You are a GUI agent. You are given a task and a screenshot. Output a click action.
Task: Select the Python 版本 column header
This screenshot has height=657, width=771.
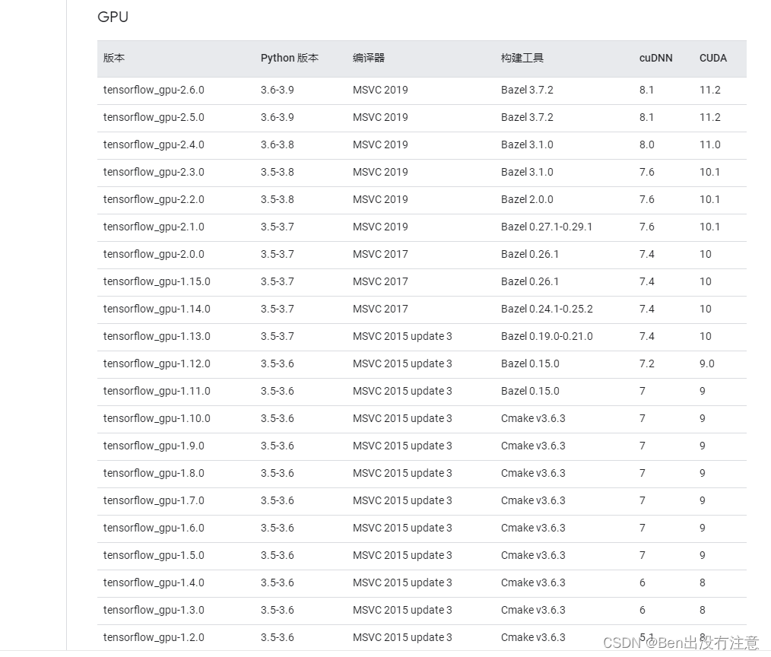(x=290, y=58)
